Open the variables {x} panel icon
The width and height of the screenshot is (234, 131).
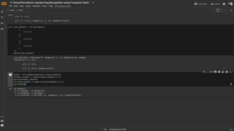pyautogui.click(x=2, y=23)
